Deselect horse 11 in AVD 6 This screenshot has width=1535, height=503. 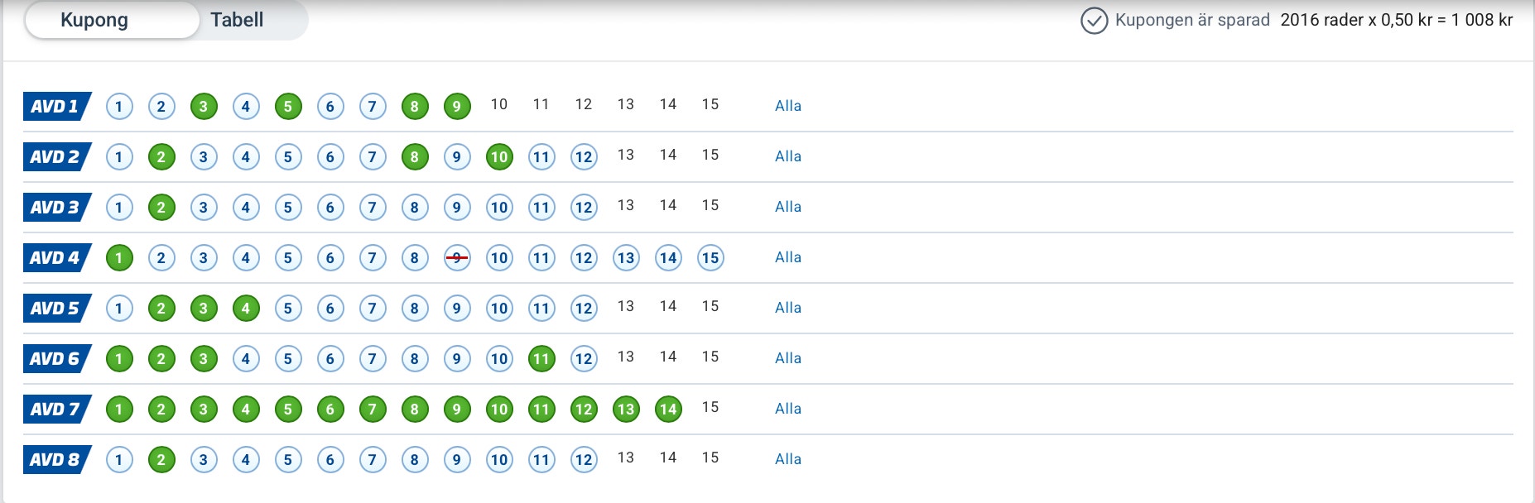coord(541,359)
